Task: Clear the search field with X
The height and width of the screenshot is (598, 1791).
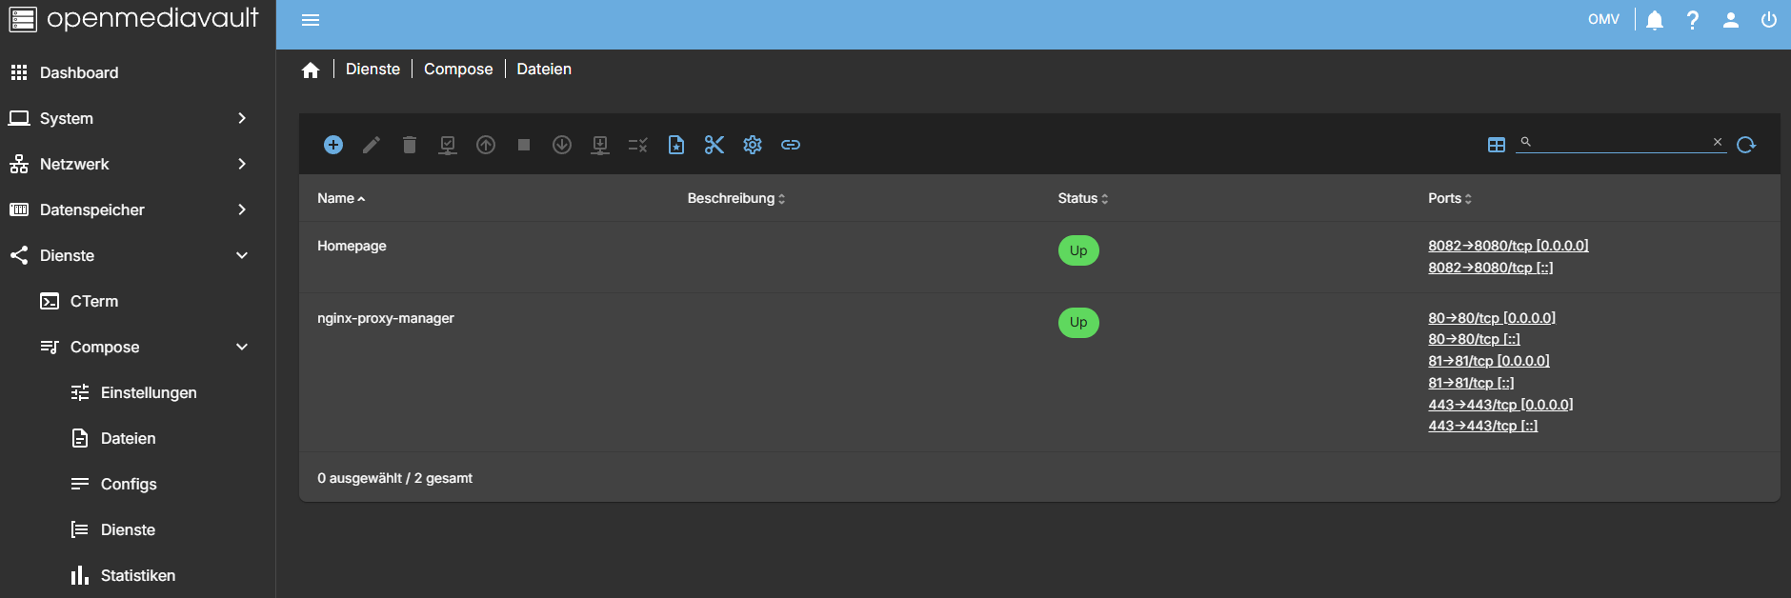Action: coord(1718,142)
